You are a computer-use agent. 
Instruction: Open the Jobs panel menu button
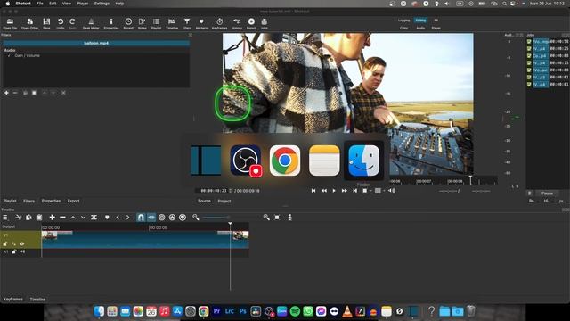click(x=530, y=193)
